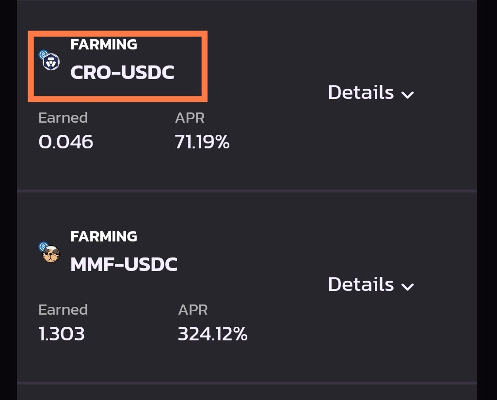Click the 71.19% APR value

202,142
